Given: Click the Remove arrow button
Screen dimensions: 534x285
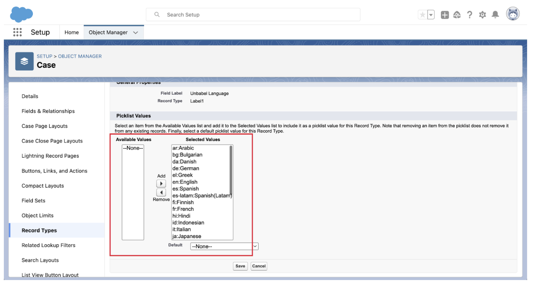Looking at the screenshot, I should pos(161,192).
